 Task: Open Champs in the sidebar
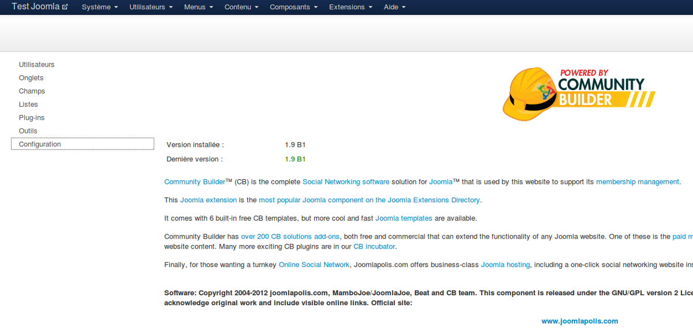32,91
